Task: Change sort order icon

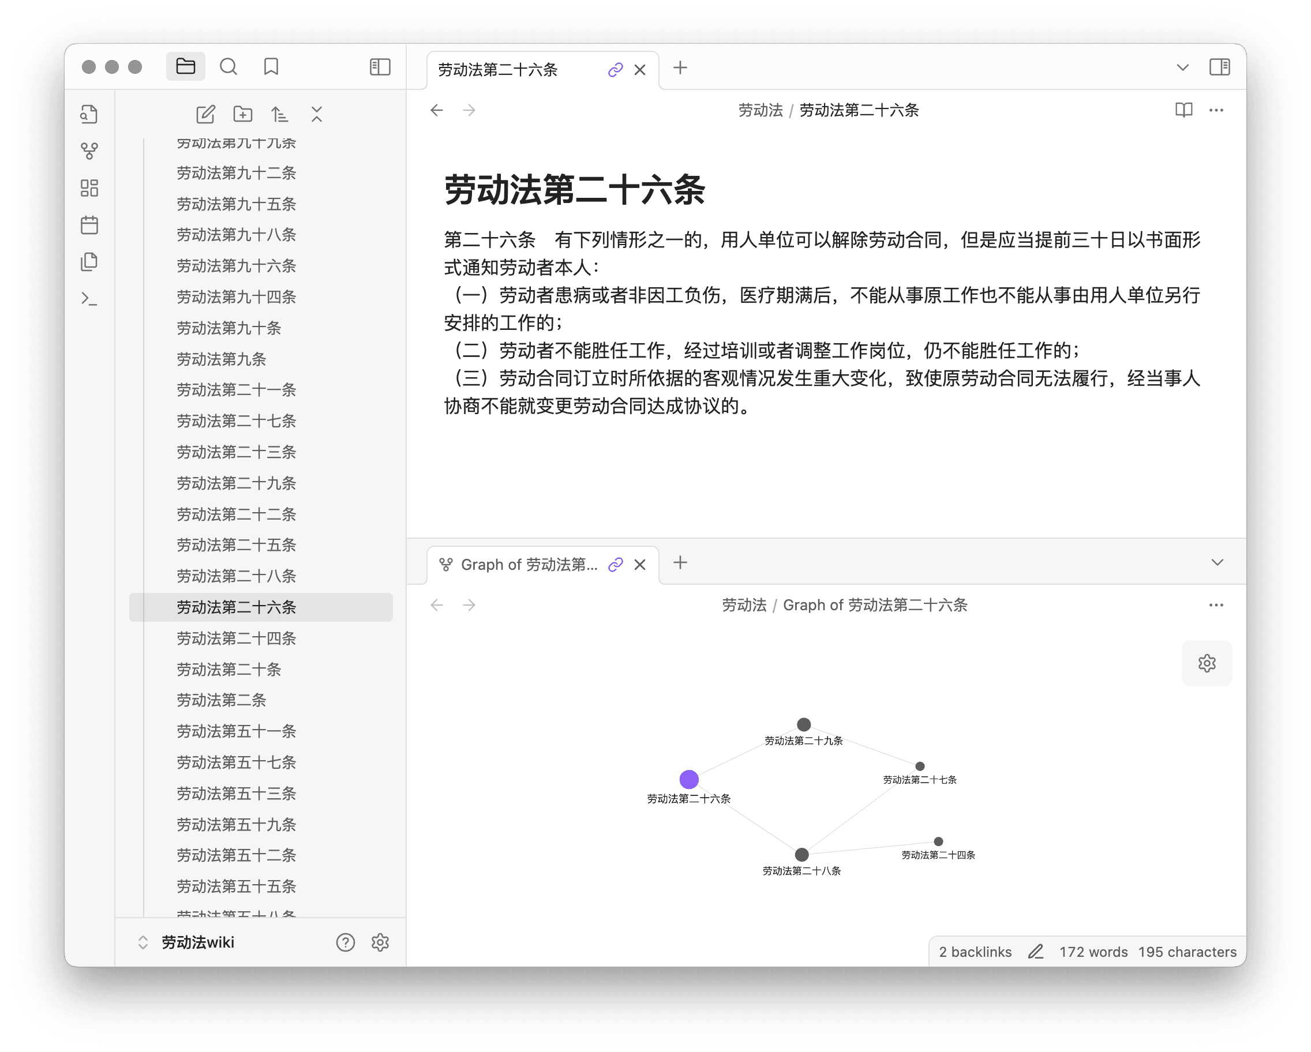Action: [279, 114]
